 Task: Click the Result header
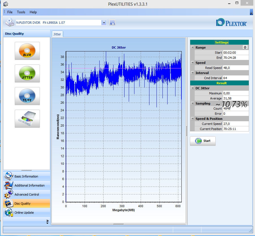click(x=219, y=83)
